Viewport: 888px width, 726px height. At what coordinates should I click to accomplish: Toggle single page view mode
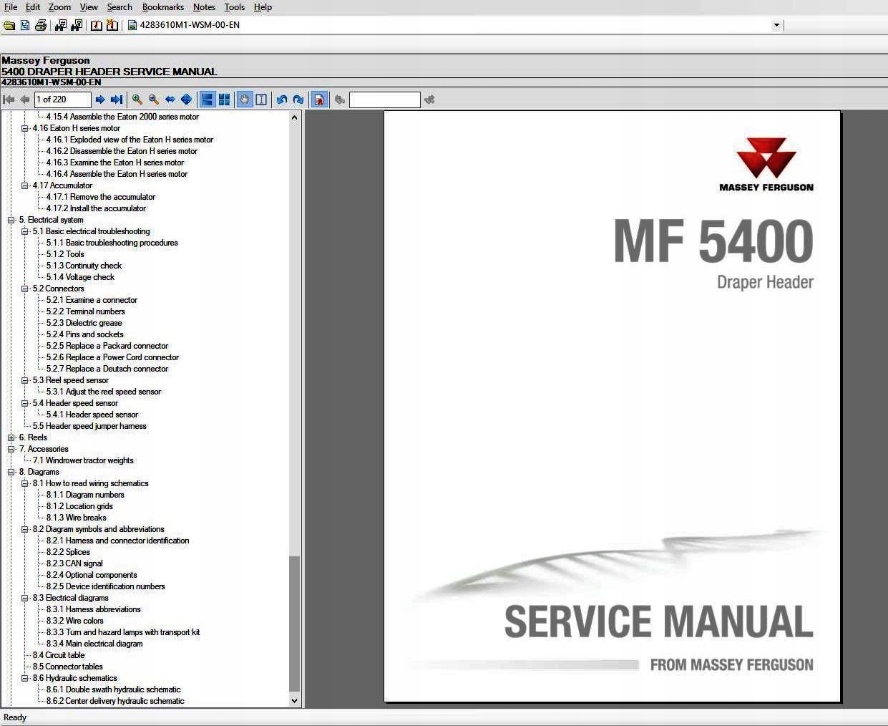[208, 100]
